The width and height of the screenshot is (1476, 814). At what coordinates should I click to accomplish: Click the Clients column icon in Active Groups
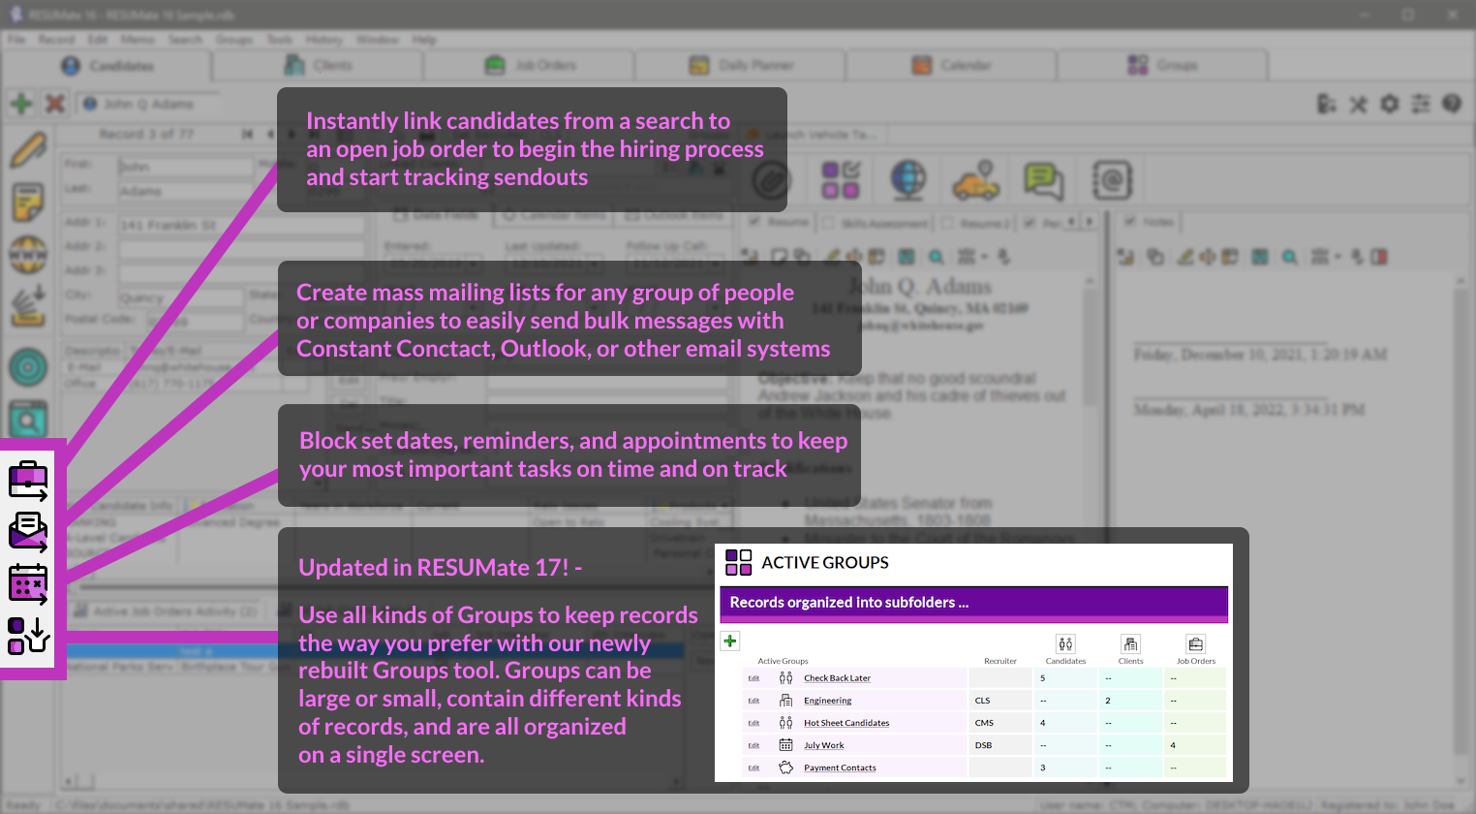1130,644
